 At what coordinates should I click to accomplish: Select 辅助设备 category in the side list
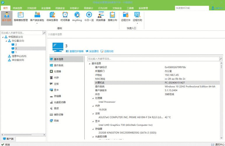pos(67,114)
